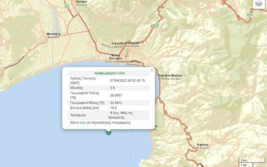Click the Kampos village label
The width and height of the screenshot is (267, 167).
pos(203,146)
